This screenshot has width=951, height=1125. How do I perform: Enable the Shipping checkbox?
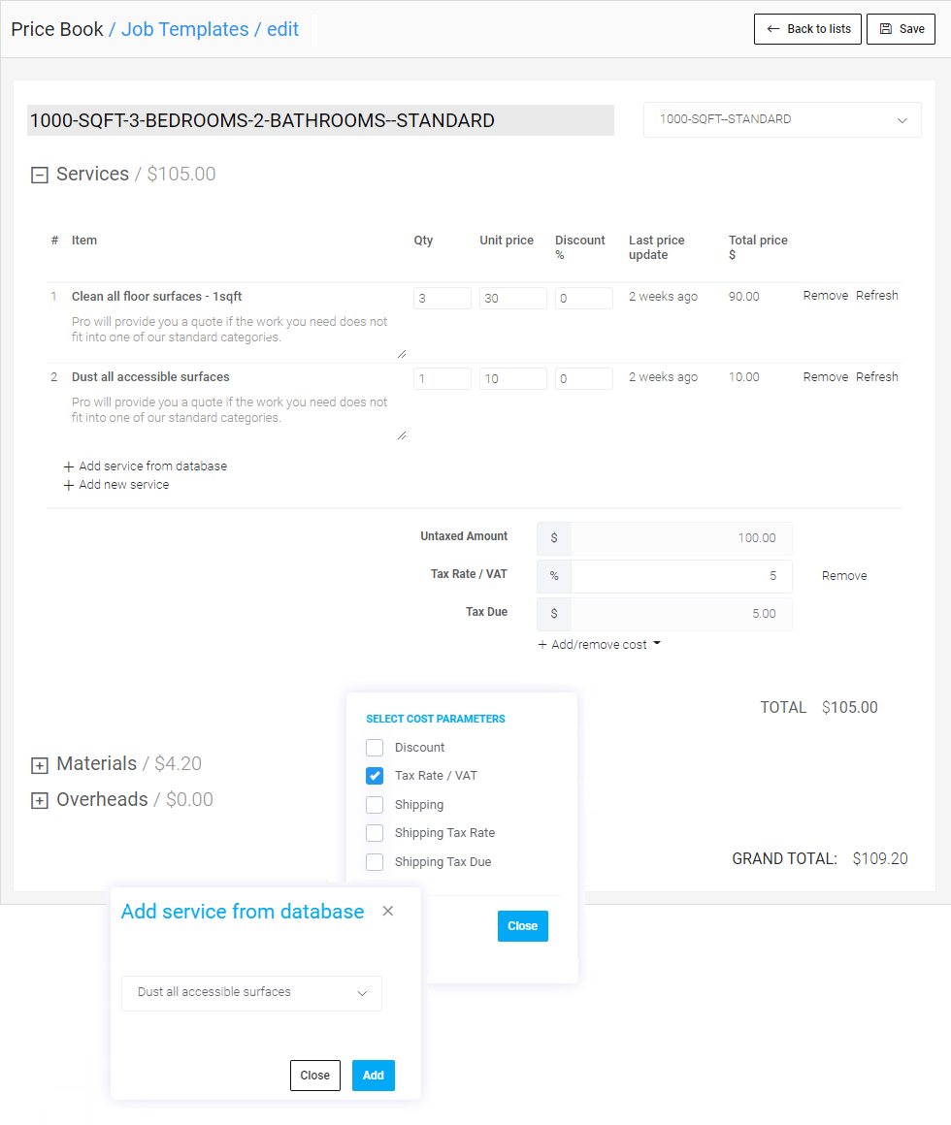pos(375,805)
